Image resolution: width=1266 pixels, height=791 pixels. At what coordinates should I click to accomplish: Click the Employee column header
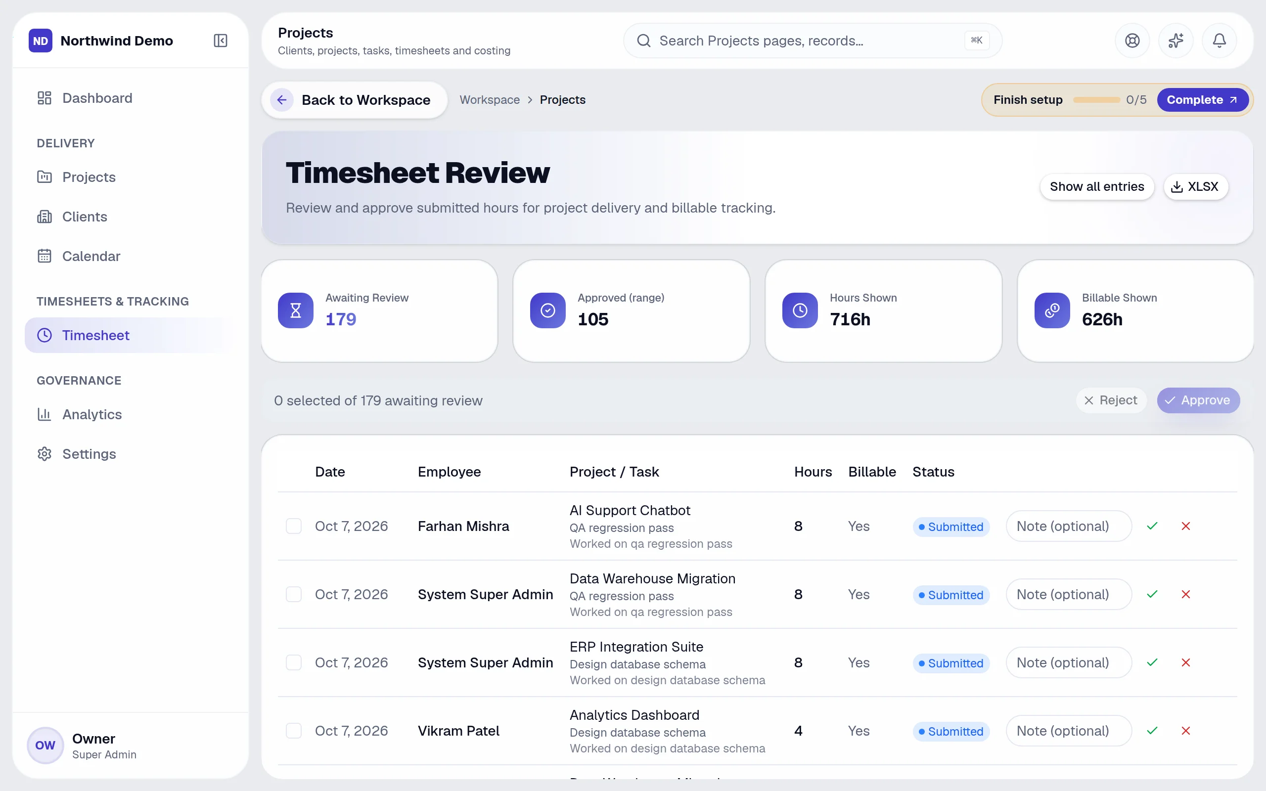pos(449,472)
